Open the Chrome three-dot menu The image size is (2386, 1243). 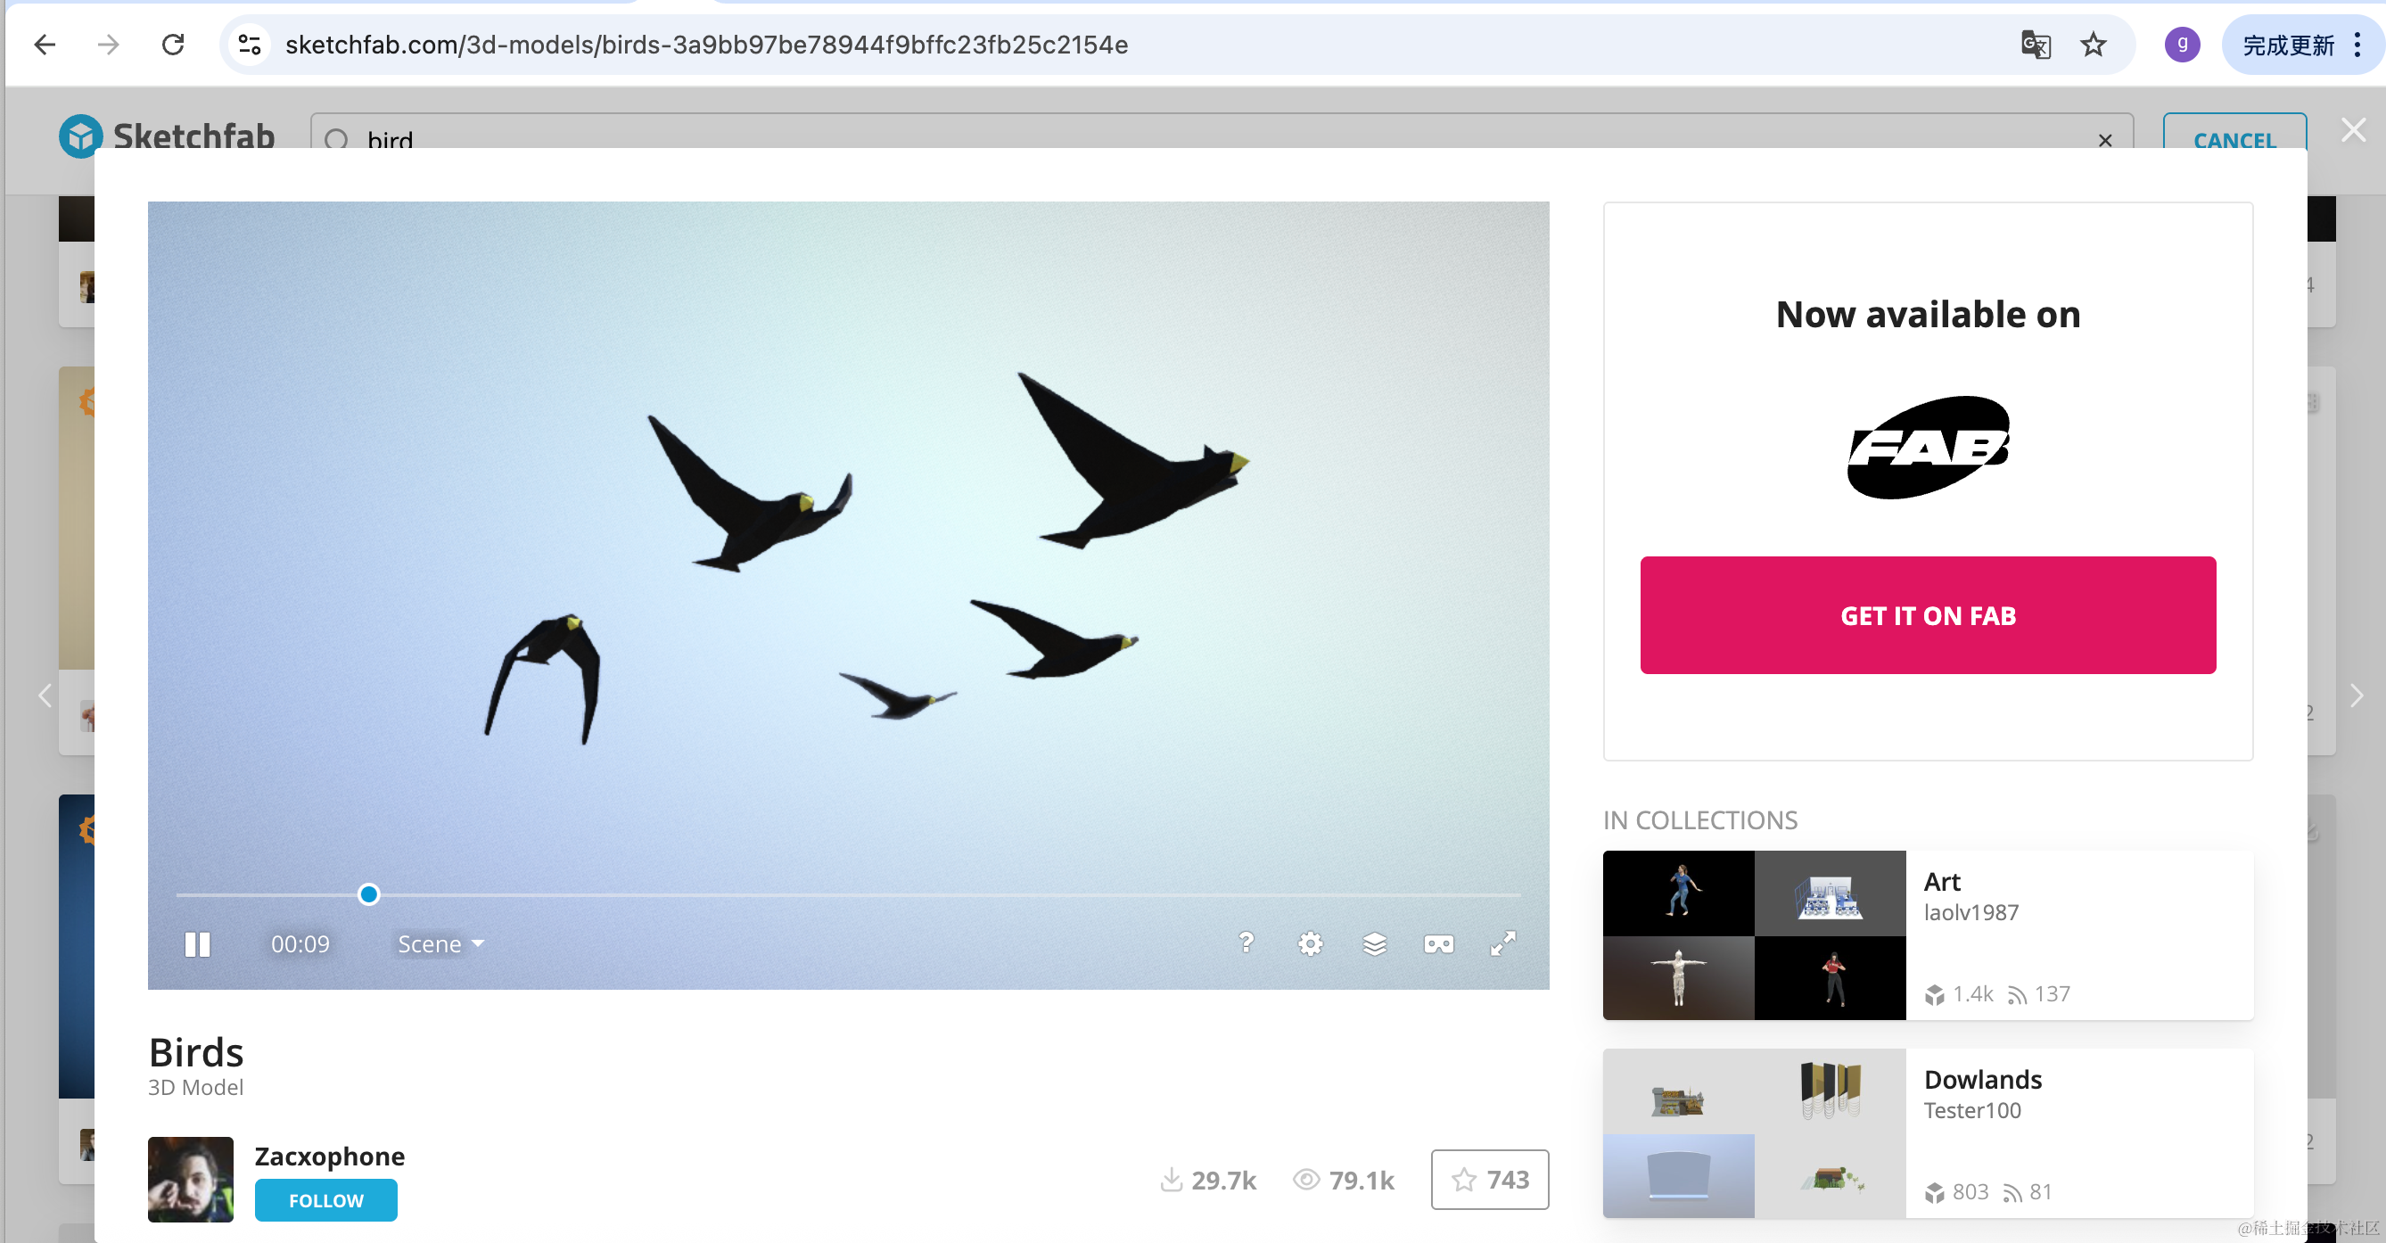tap(2357, 45)
